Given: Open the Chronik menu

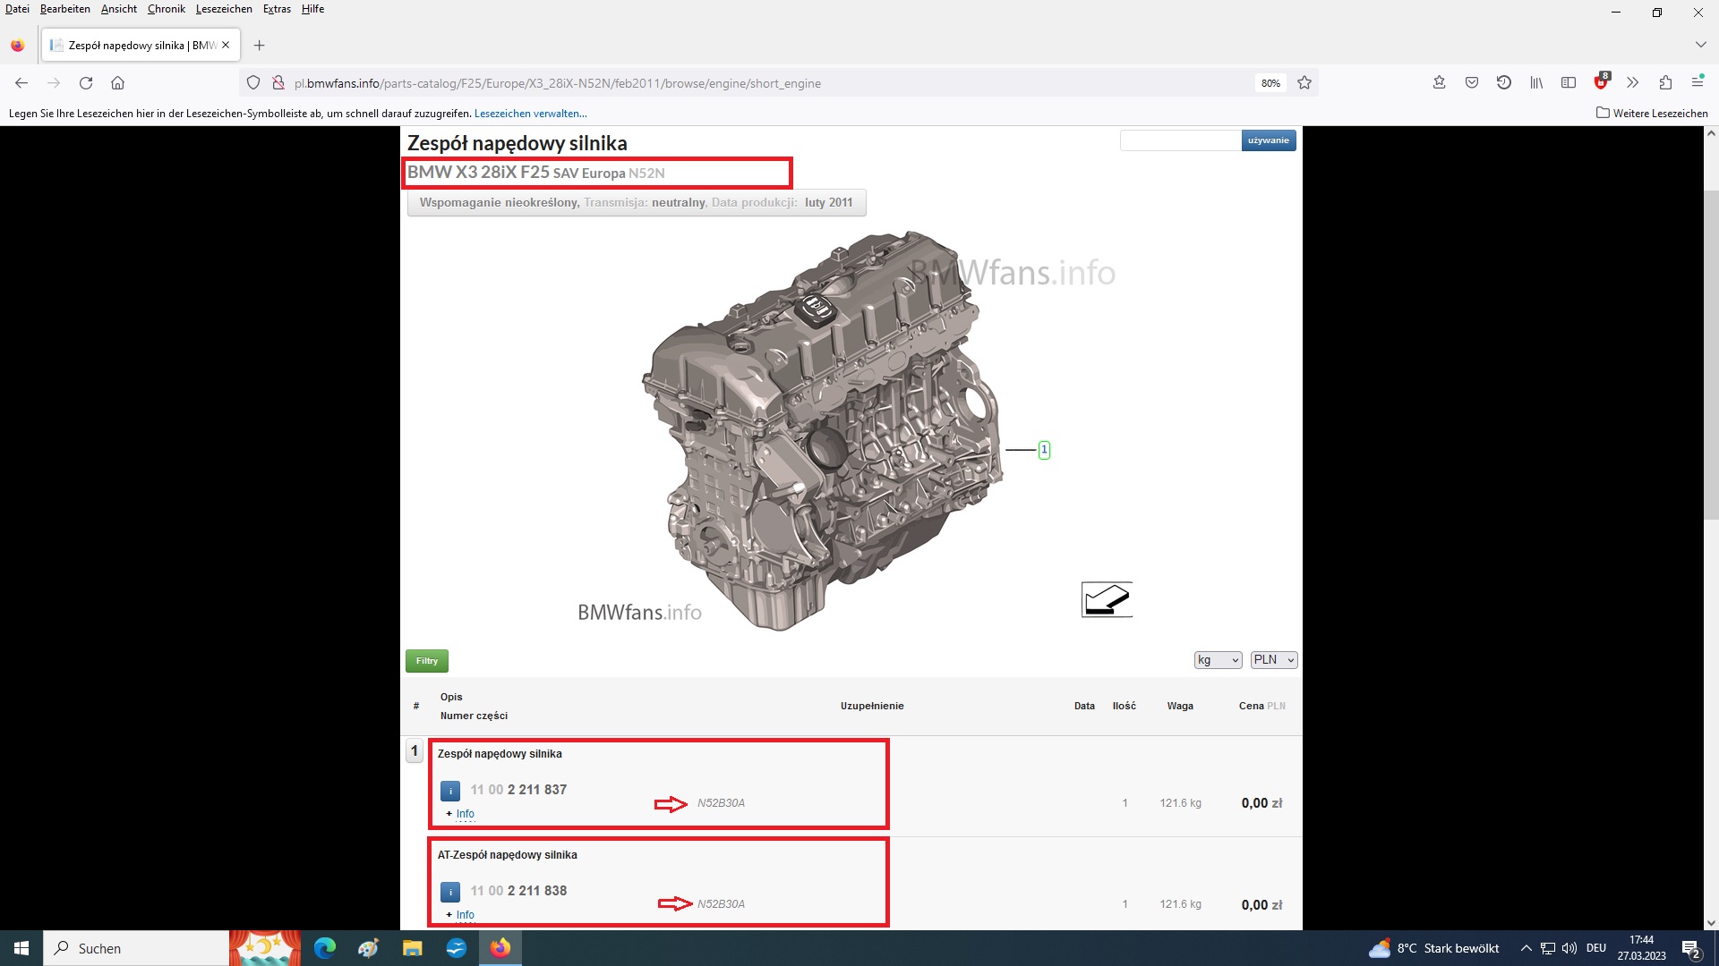Looking at the screenshot, I should (167, 9).
